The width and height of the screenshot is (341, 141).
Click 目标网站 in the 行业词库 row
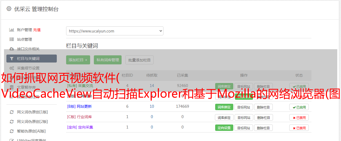(x=244, y=117)
